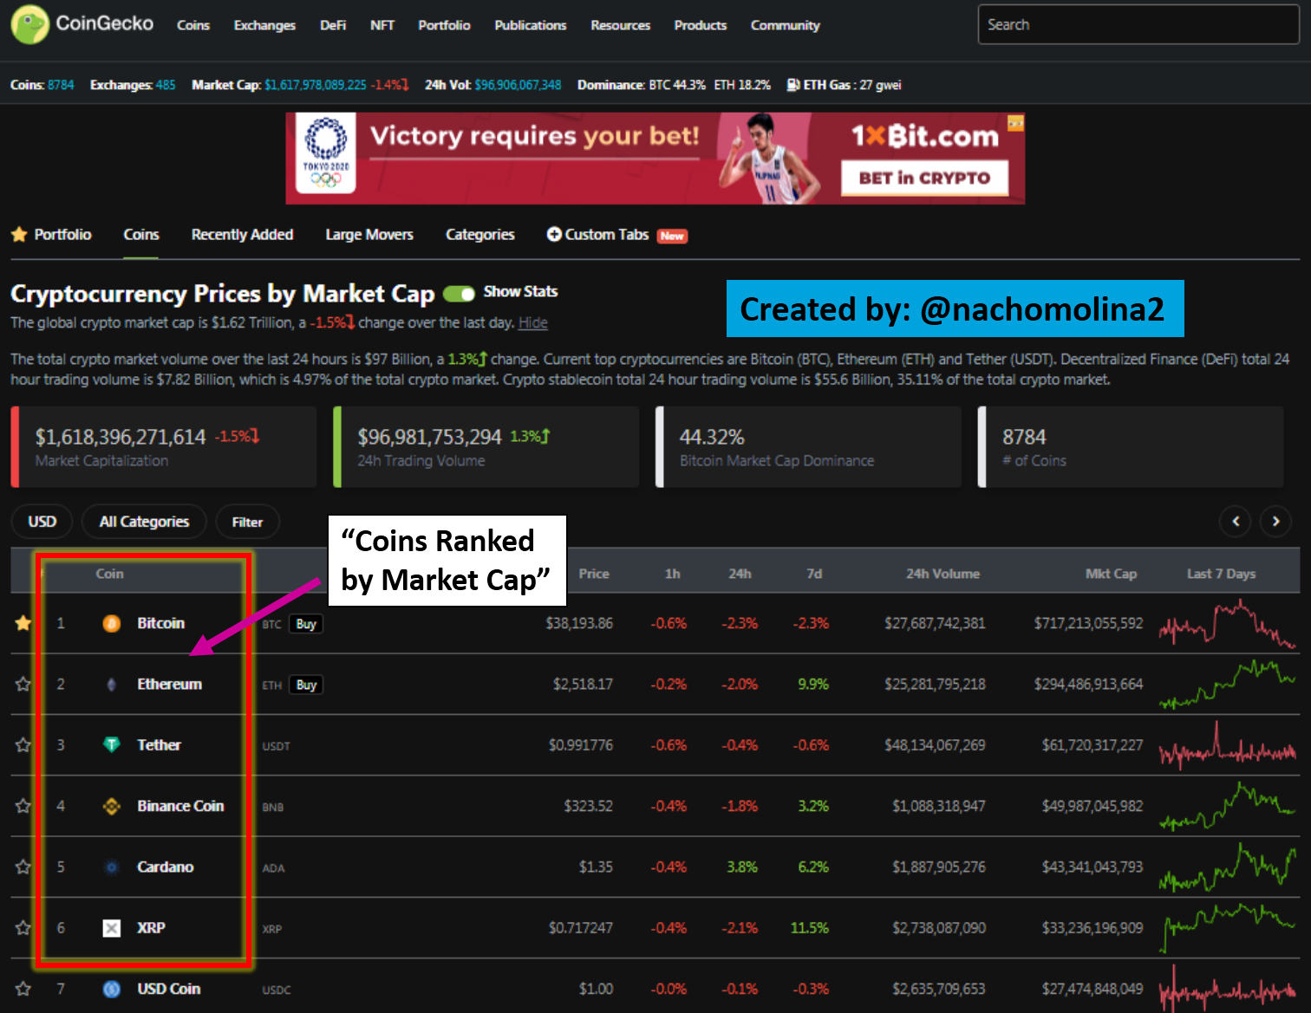Click Buy button next to BTC
This screenshot has width=1311, height=1013.
point(306,624)
